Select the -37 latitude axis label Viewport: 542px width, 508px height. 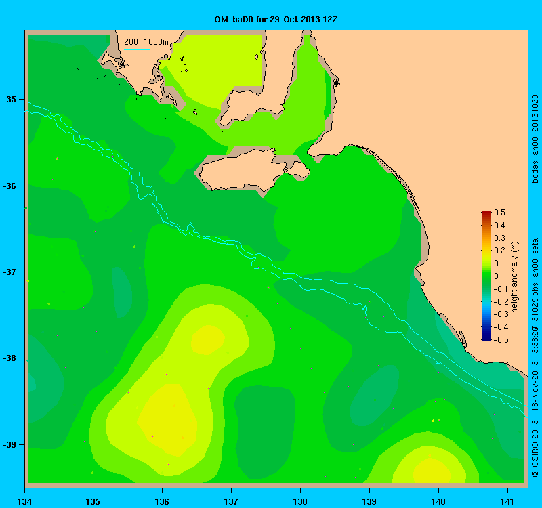tap(9, 272)
